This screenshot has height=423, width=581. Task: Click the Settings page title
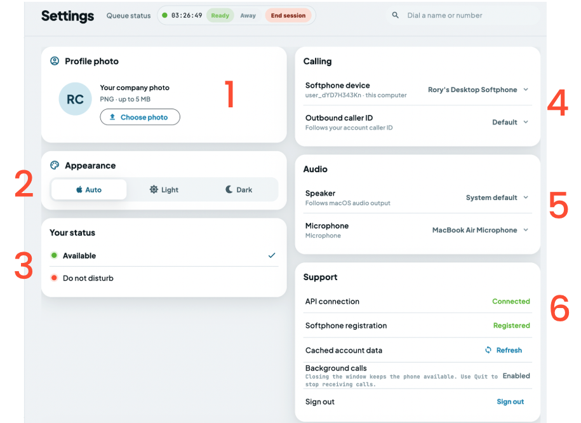[67, 16]
